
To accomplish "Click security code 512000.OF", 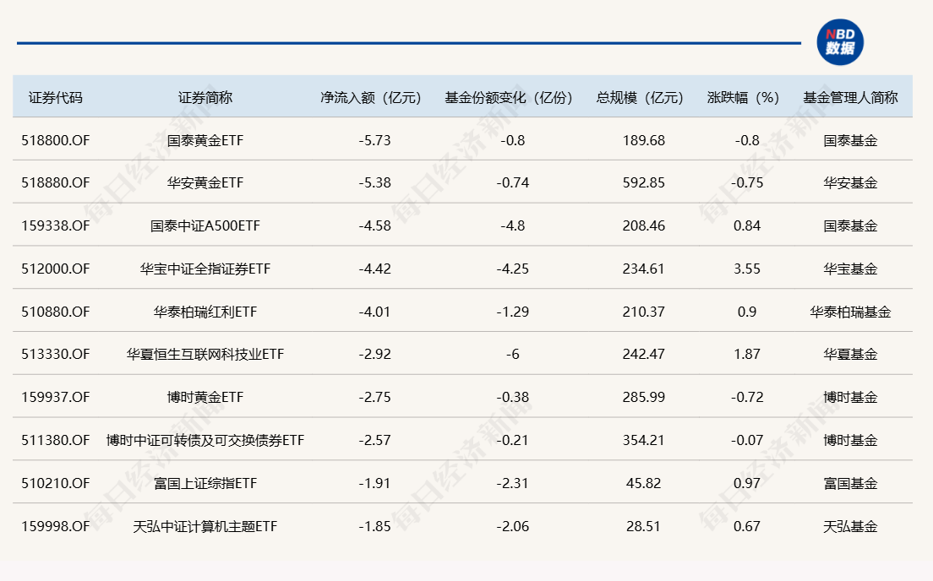I will (55, 269).
